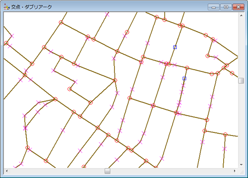Click the vertical scrollbar up arrow
Image resolution: width=248 pixels, height=178 pixels.
241,15
